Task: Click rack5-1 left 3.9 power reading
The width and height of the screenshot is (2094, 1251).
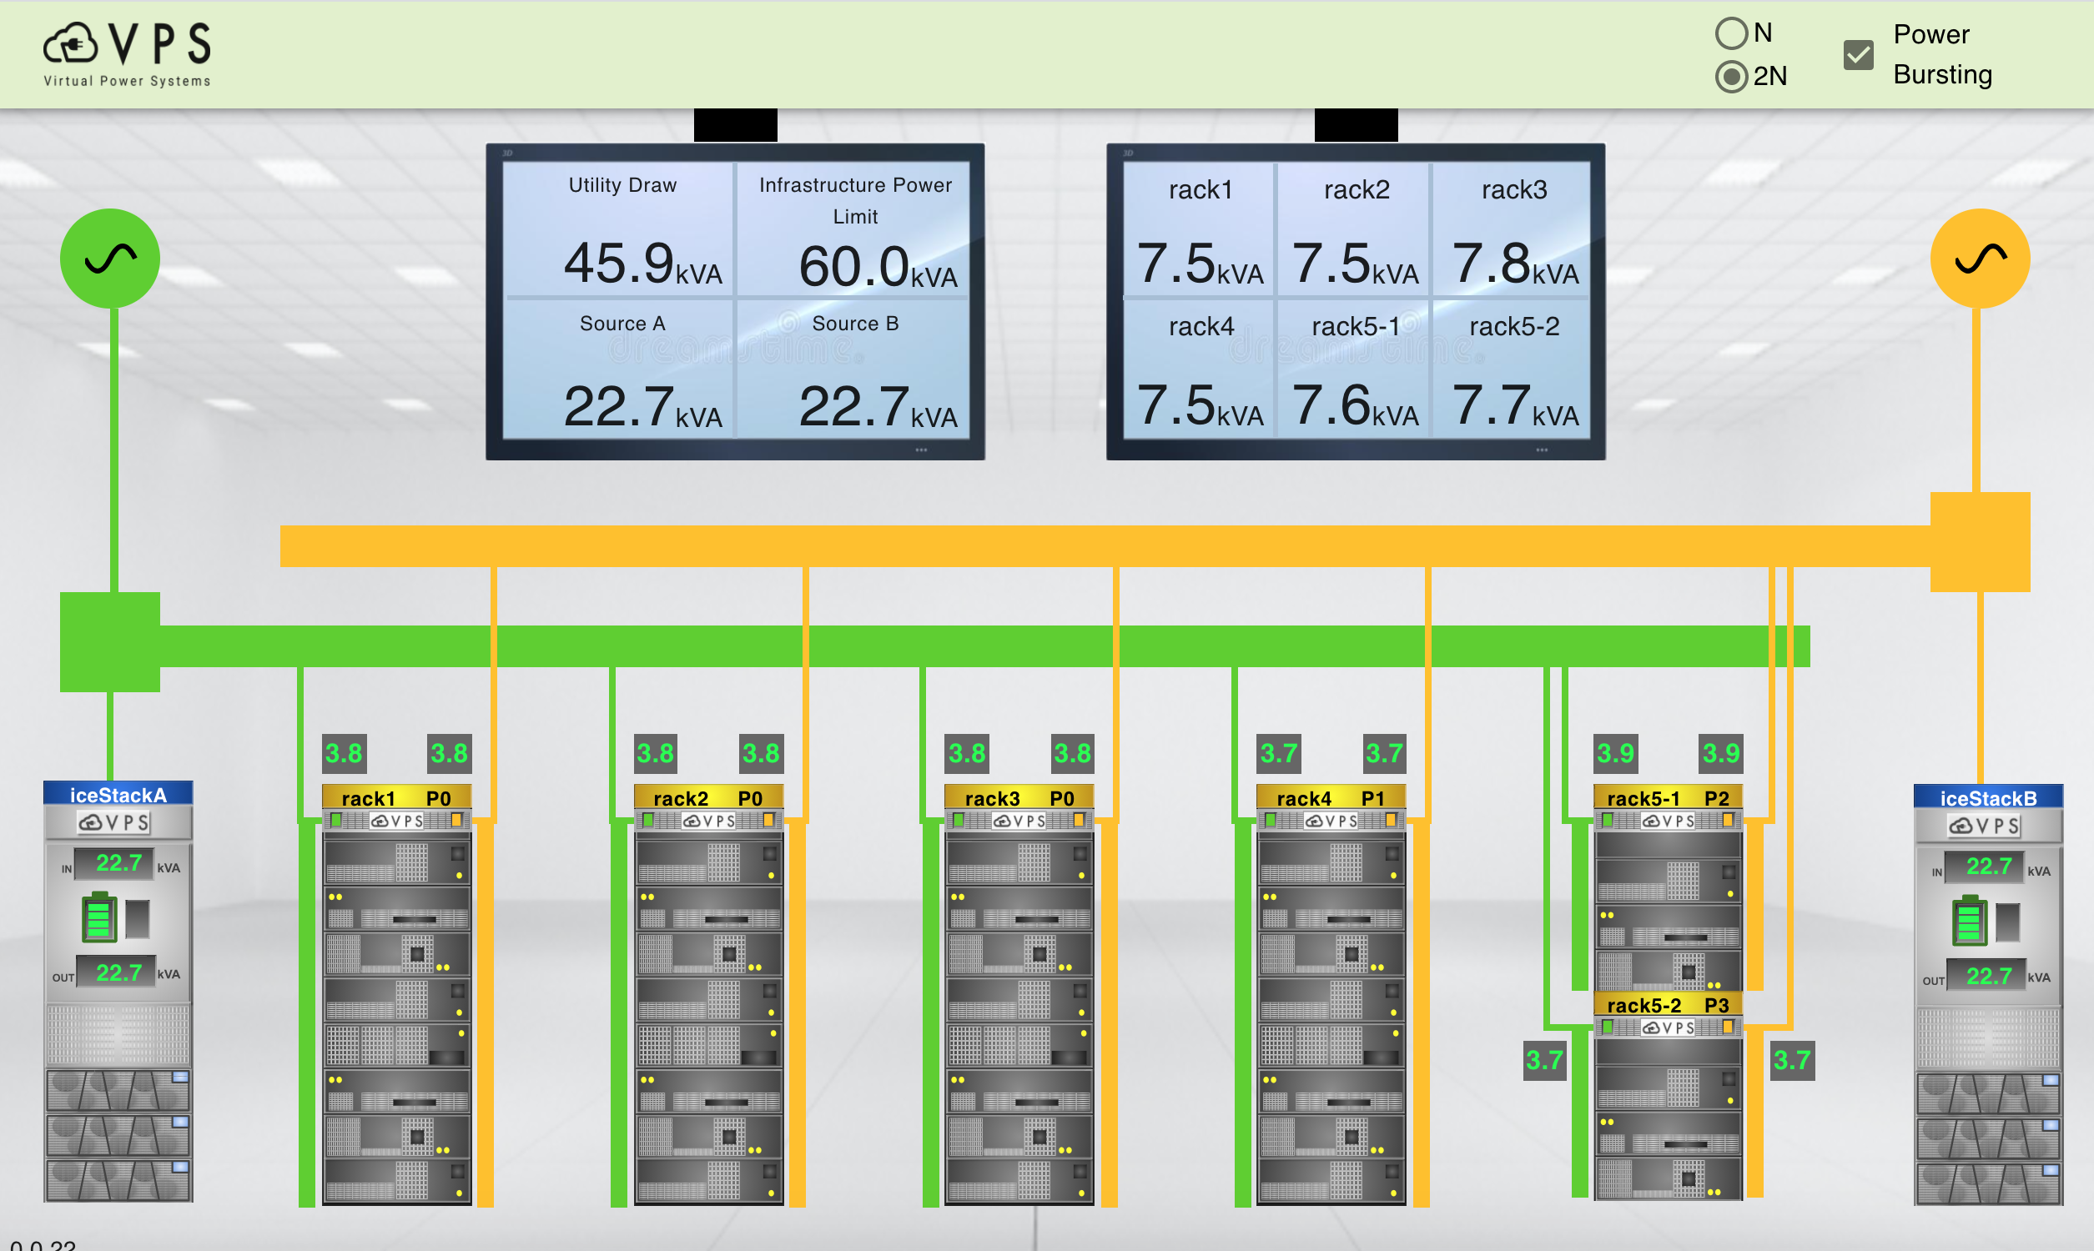Action: [1614, 753]
